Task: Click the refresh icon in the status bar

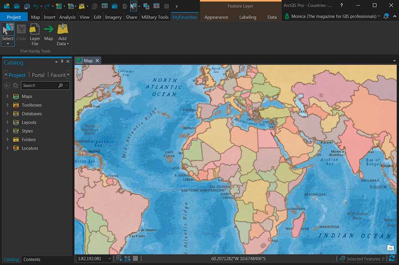Action: [x=392, y=259]
